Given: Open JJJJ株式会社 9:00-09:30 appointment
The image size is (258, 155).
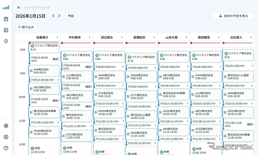Looking at the screenshot, I should click(x=77, y=77).
